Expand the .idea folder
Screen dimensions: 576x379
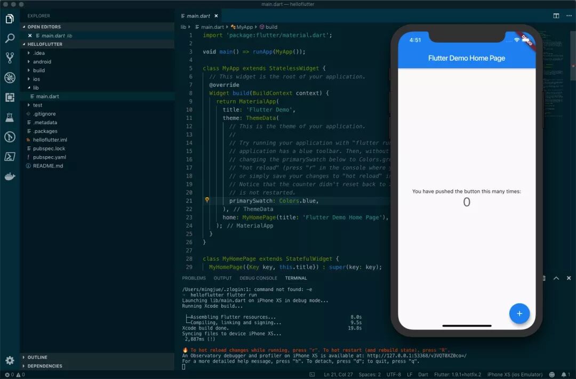(x=98, y=53)
